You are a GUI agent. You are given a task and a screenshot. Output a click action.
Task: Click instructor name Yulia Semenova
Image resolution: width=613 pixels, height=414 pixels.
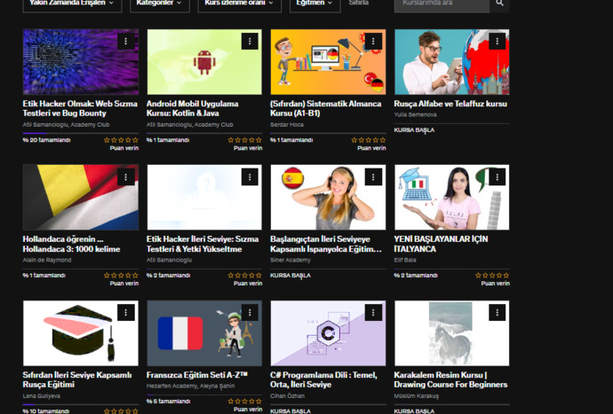415,114
